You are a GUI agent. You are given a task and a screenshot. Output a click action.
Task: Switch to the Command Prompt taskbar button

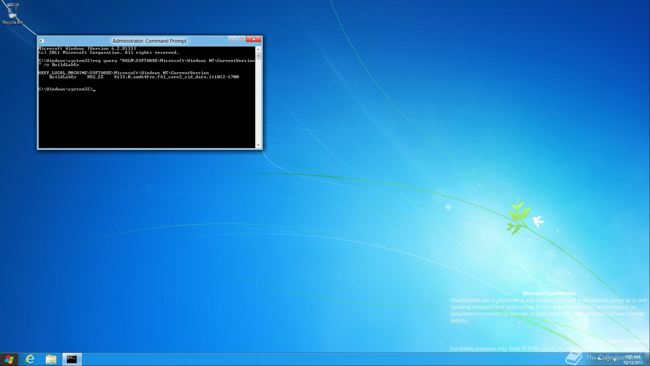(x=72, y=359)
